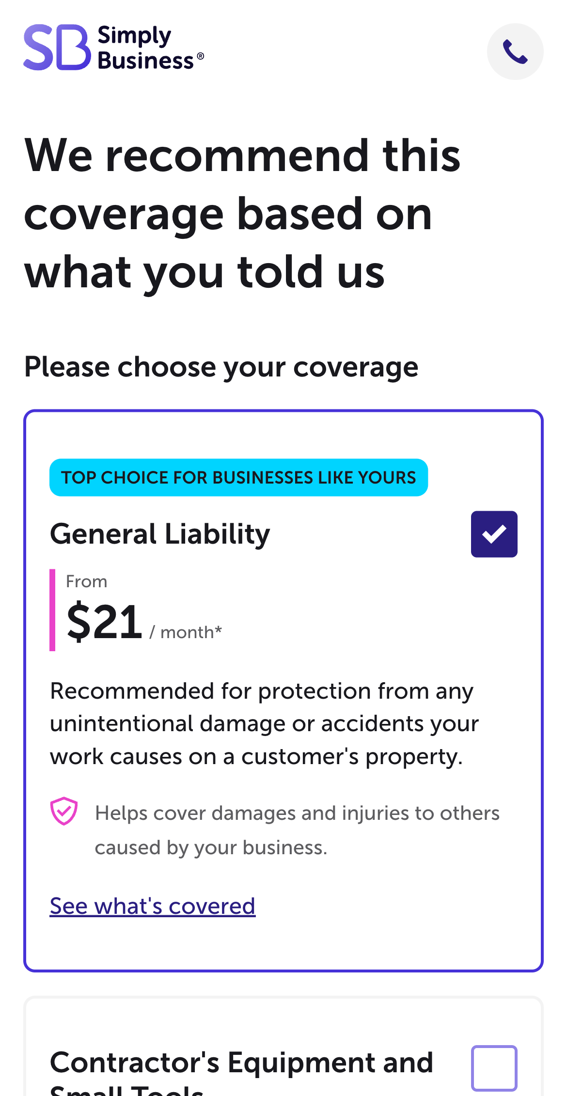Viewport: 567px width, 1096px height.
Task: Open the "See what's covered" link
Action: tap(152, 906)
